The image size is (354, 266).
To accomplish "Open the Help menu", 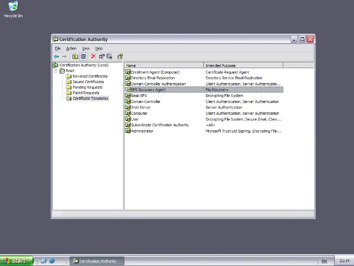I will coord(98,48).
